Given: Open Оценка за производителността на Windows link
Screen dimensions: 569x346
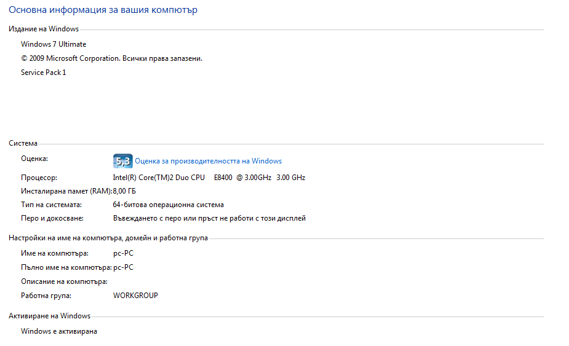Looking at the screenshot, I should coord(209,161).
